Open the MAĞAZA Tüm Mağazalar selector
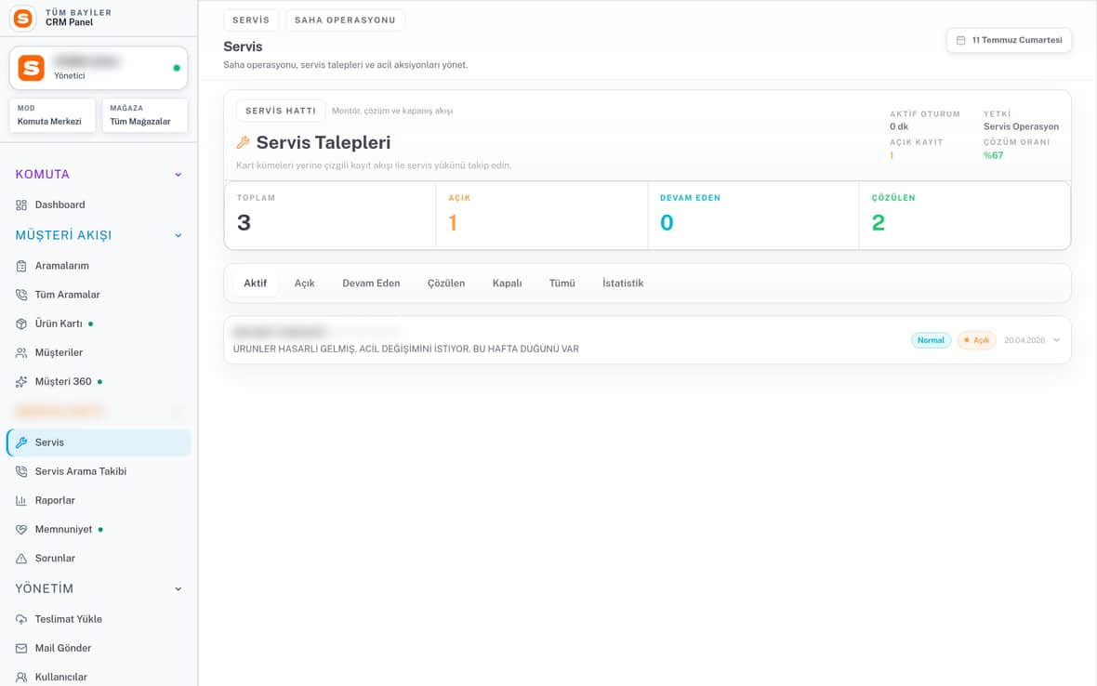Image resolution: width=1097 pixels, height=686 pixels. (x=145, y=115)
